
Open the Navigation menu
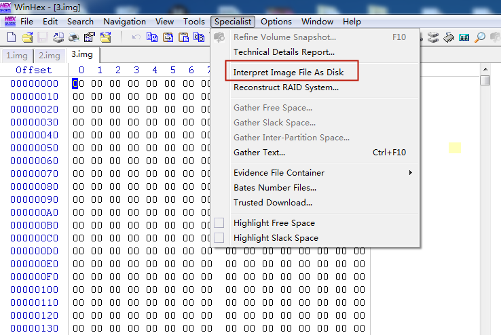[124, 22]
